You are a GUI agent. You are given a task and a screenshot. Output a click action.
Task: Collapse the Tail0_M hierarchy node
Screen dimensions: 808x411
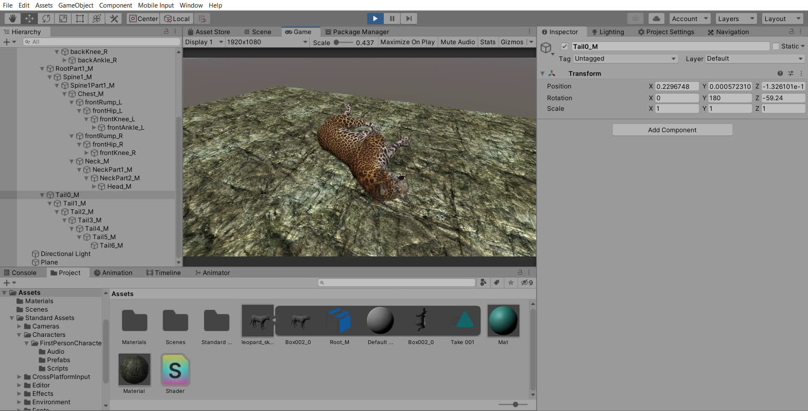pos(42,195)
